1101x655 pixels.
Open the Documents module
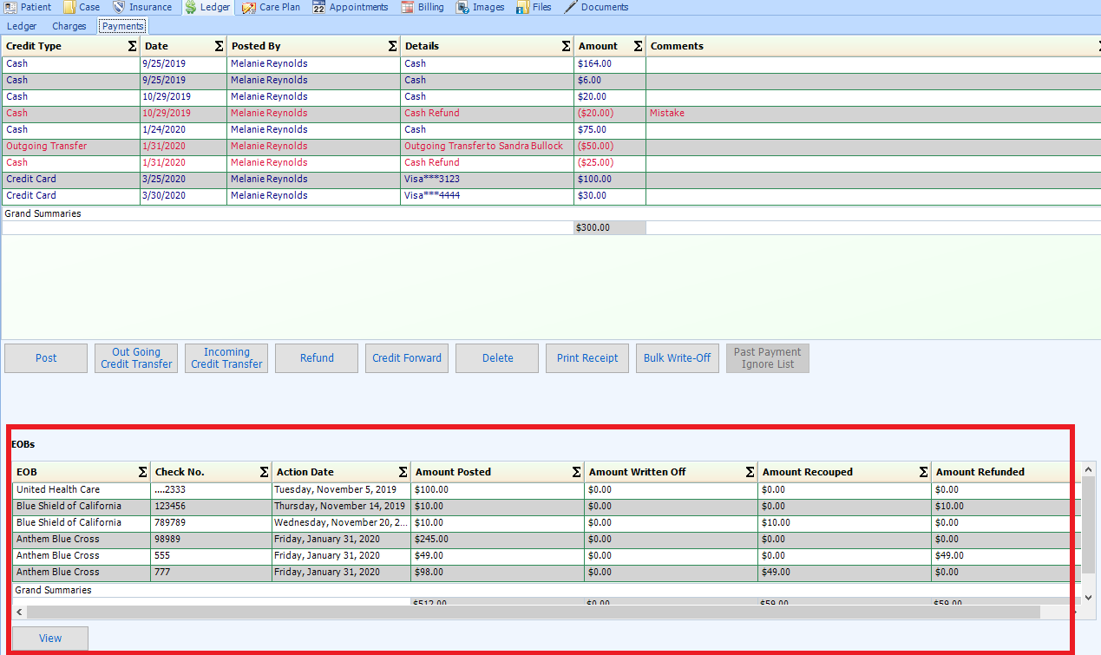point(603,7)
